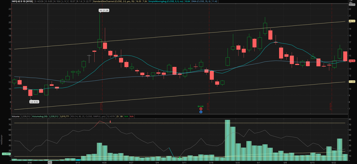Click the 22.77 price label on the right axis
This screenshot has height=164, width=357.
[x=352, y=4]
